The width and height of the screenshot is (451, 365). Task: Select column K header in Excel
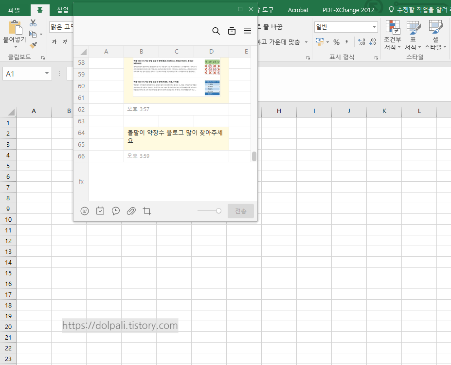point(384,111)
